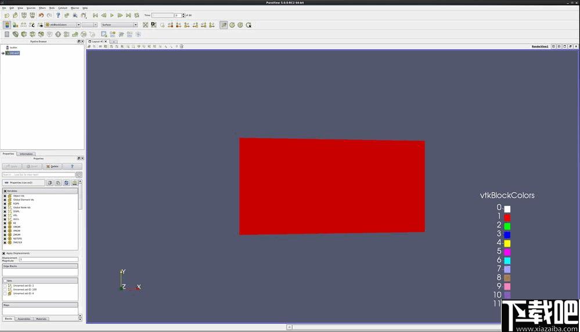Click the blue question mark Help icon
This screenshot has width=580, height=332.
click(x=58, y=15)
